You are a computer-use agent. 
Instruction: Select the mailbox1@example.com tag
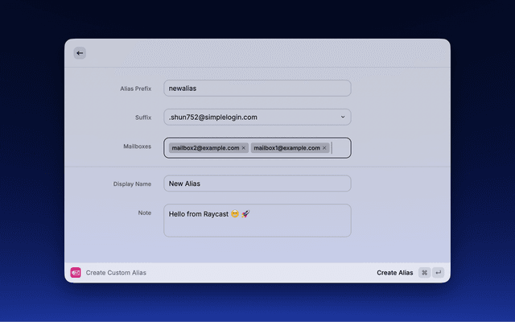tap(286, 148)
